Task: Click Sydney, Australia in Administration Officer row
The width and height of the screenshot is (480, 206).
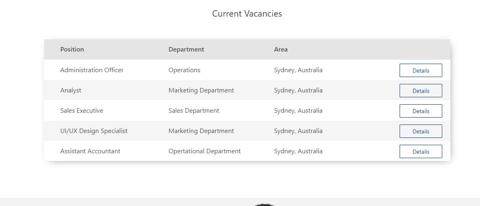Action: pos(298,70)
